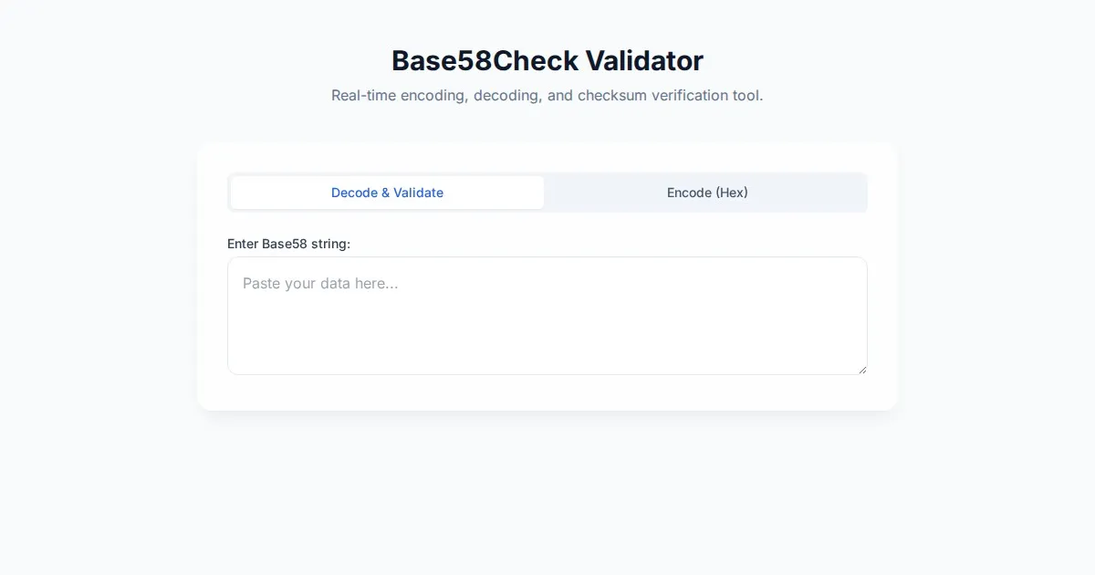Grab the resize grip of the input box
This screenshot has height=575, width=1095.
click(x=861, y=369)
